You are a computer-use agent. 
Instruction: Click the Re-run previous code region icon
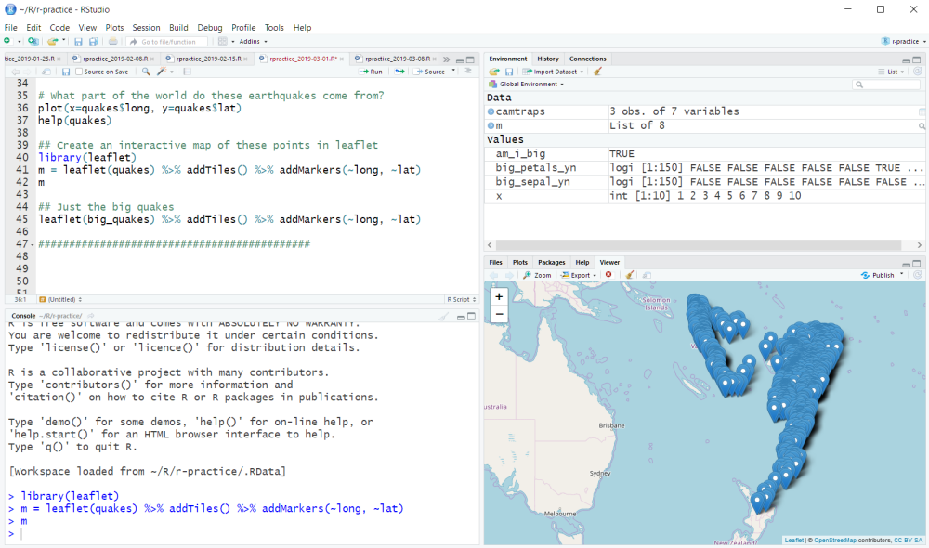pyautogui.click(x=399, y=72)
